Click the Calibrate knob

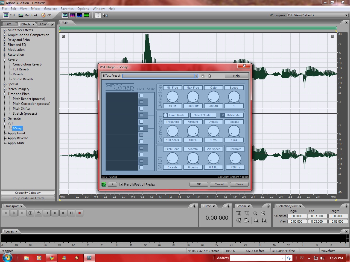click(x=235, y=158)
